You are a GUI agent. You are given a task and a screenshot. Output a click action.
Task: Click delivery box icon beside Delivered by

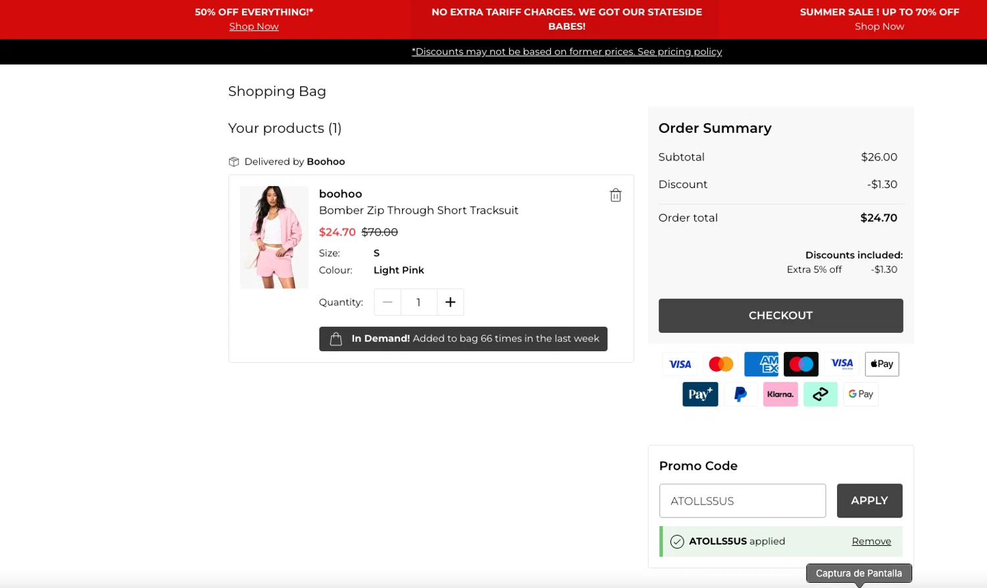(234, 162)
